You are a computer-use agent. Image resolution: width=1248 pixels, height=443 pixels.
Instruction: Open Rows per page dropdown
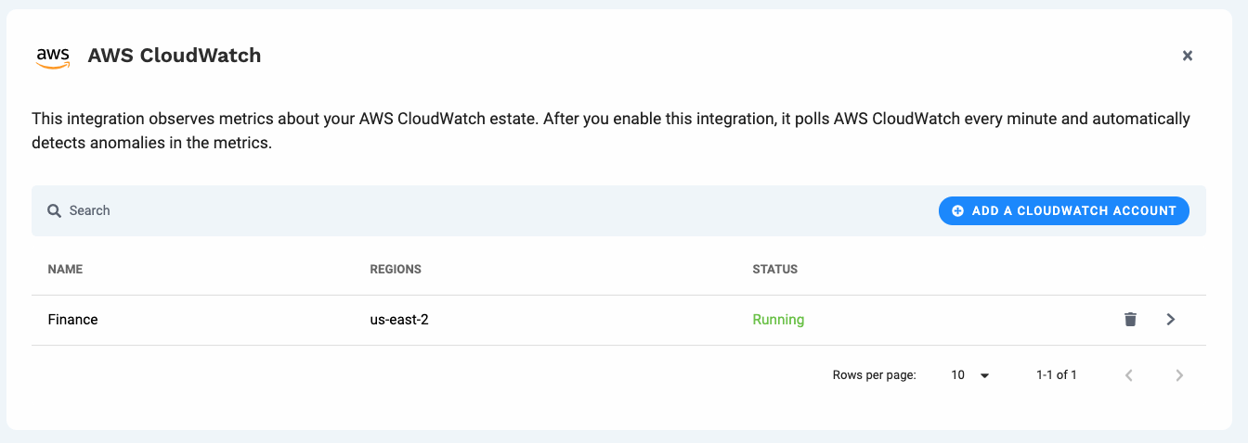[x=970, y=375]
